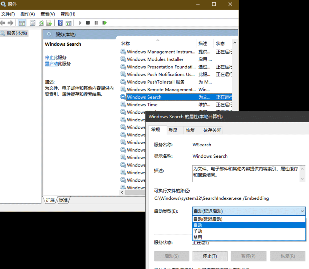This screenshot has width=309, height=269.
Task: Open the Properties toolbar icon
Action: (x=32, y=23)
